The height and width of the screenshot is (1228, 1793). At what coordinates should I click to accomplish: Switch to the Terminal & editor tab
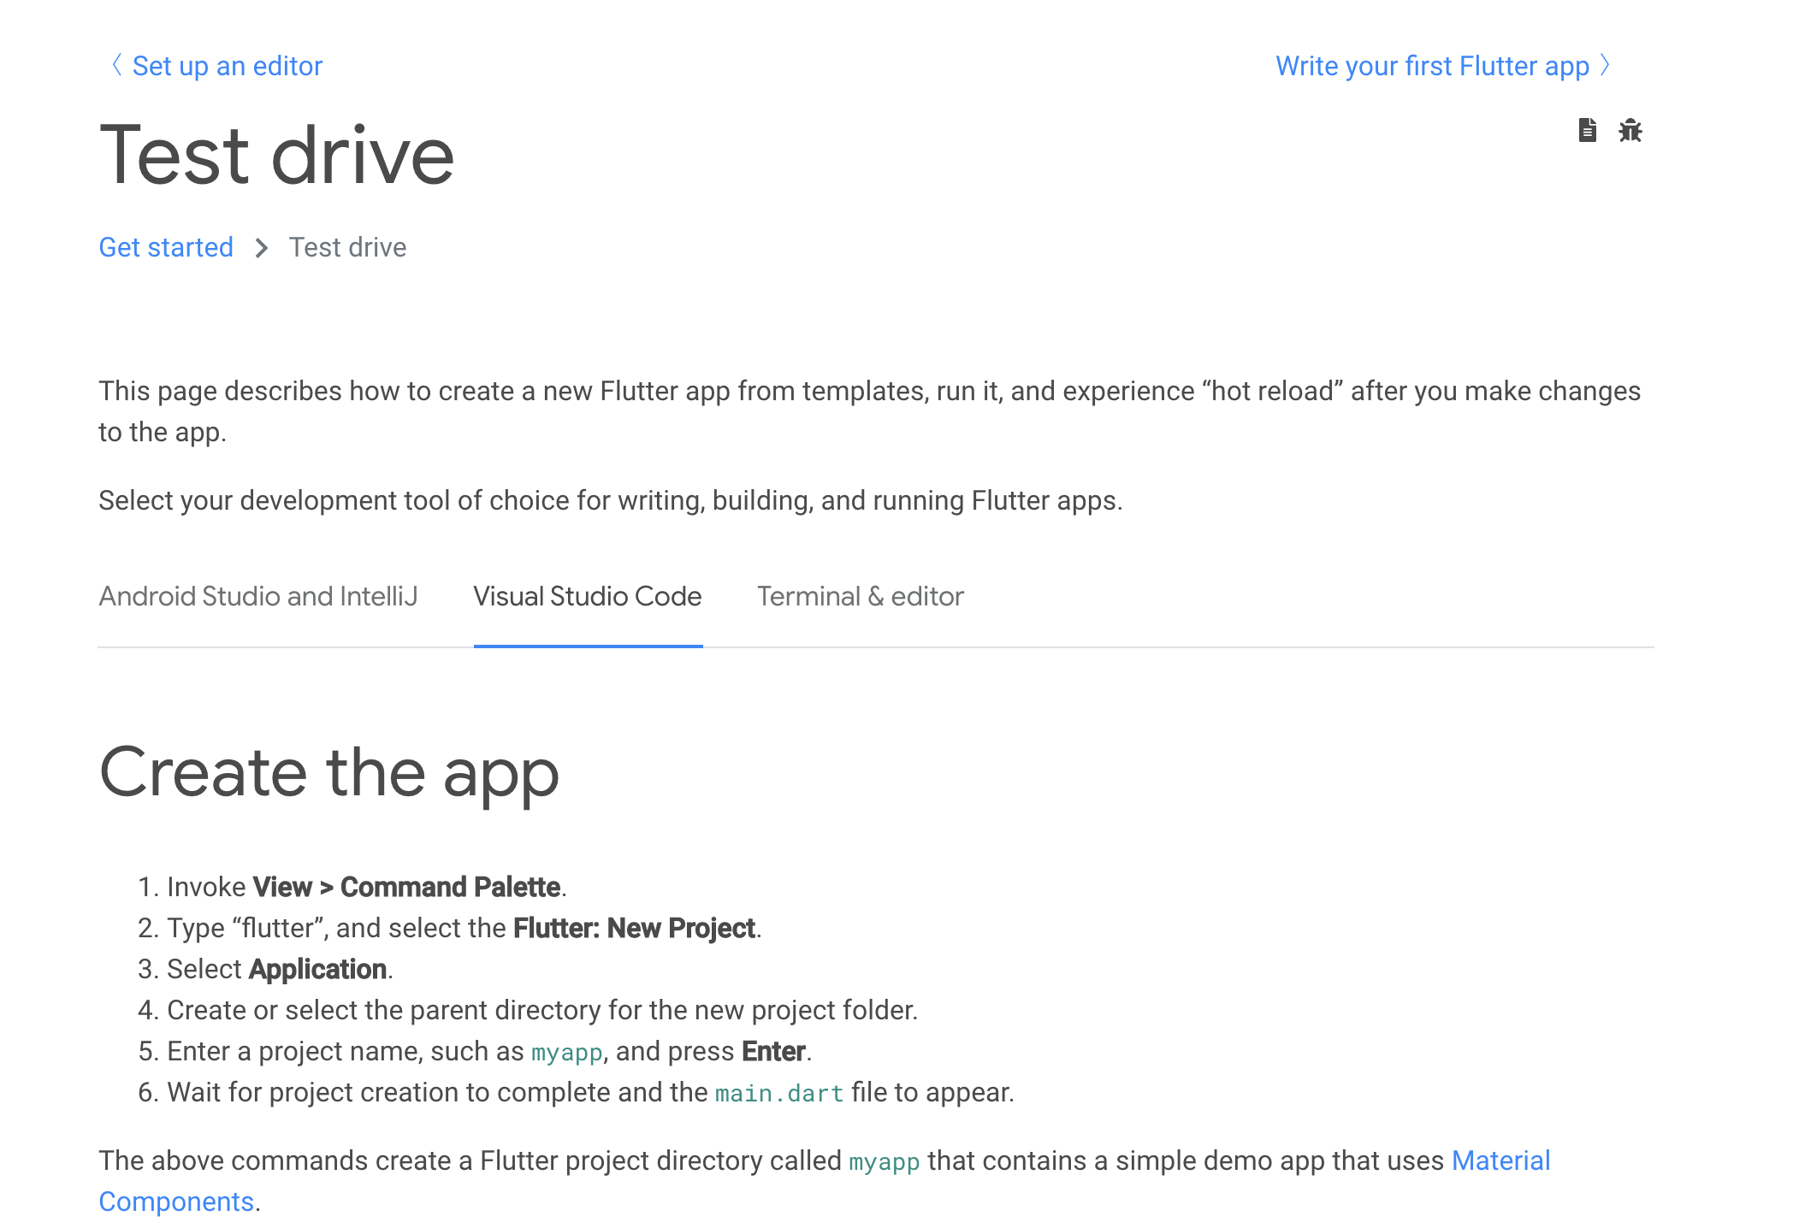[861, 596]
